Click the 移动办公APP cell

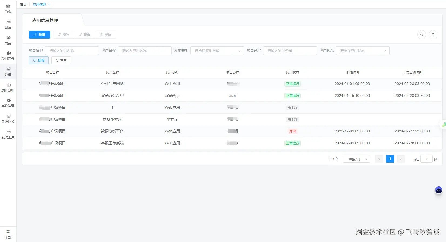[x=112, y=96]
